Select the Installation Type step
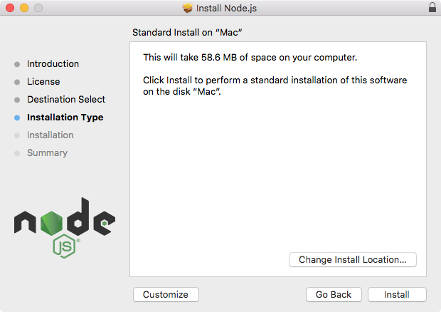Viewport: 441px width, 312px height. click(x=65, y=117)
